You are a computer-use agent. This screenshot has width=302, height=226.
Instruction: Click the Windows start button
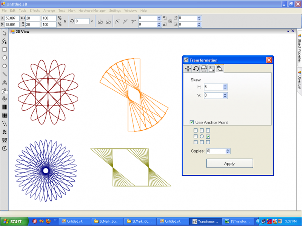click(14, 221)
